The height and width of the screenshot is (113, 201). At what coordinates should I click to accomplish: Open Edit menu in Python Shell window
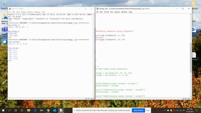(14, 12)
